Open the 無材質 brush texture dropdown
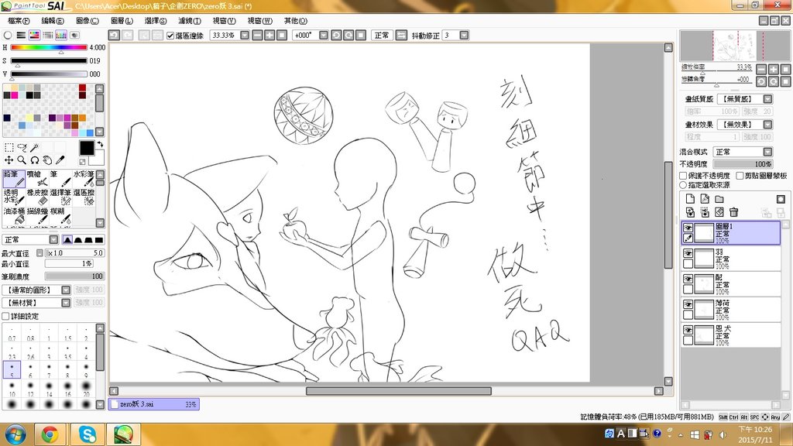The image size is (793, 446). 66,303
